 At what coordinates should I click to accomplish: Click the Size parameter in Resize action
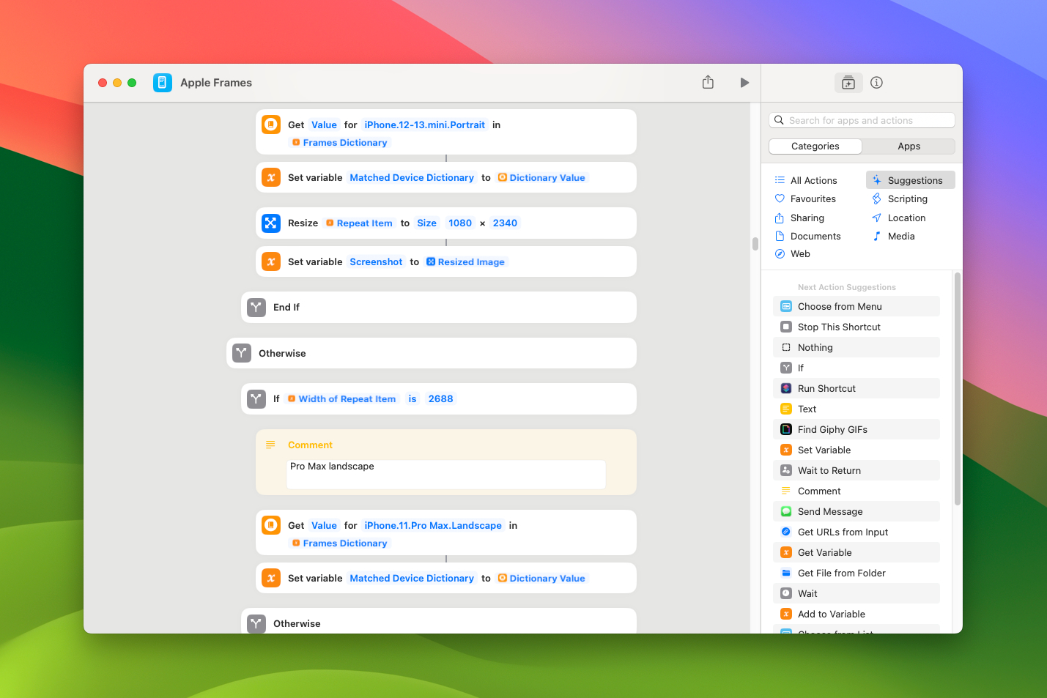pyautogui.click(x=426, y=223)
